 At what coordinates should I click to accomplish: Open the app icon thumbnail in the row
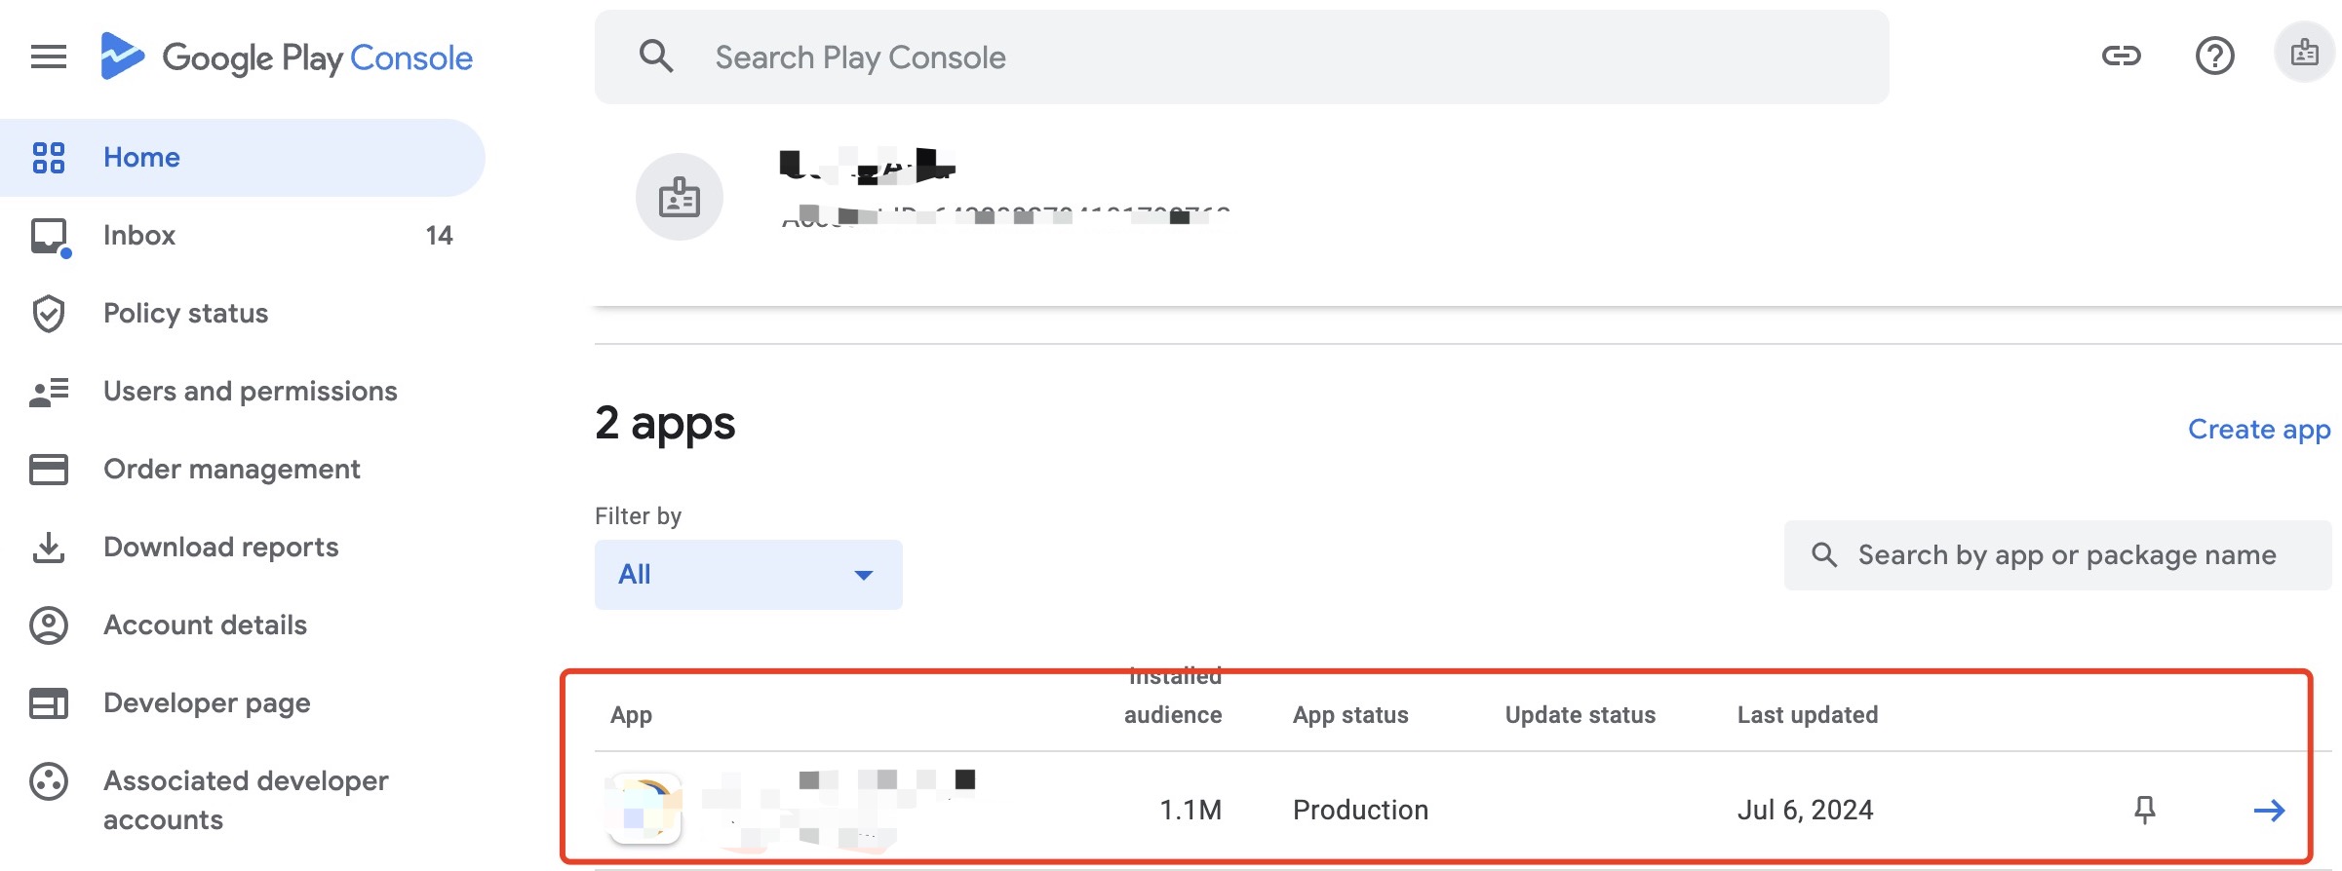pyautogui.click(x=644, y=808)
